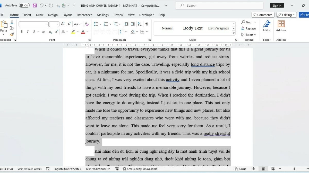Screen dimensions: 309x173
Task: Click the Sign in button
Action: (277, 6)
